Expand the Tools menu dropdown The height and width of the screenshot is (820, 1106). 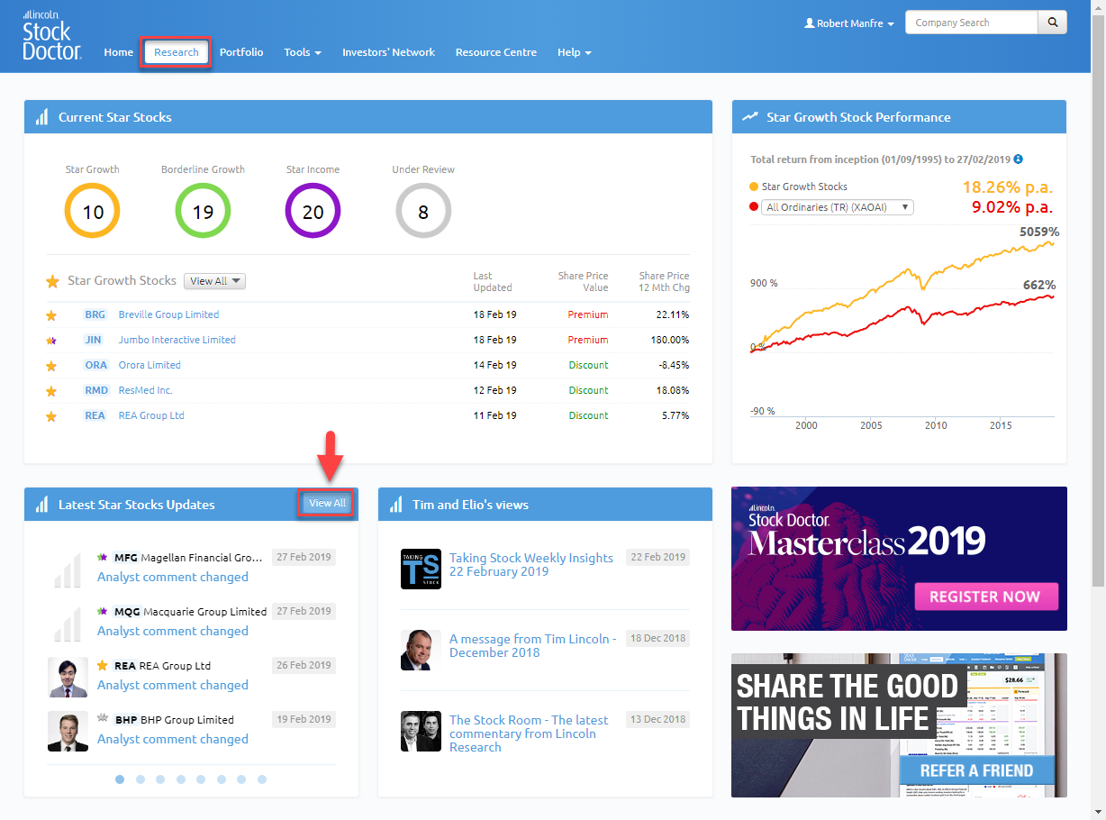[303, 52]
